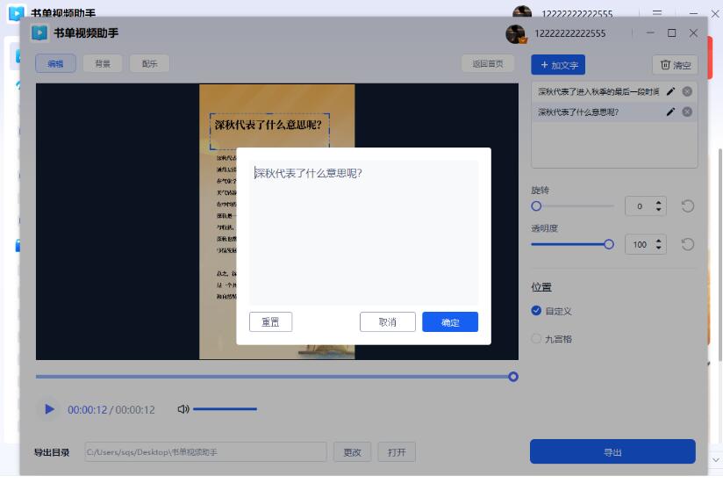Click the video timeline progress handle
The width and height of the screenshot is (723, 483).
pos(512,377)
